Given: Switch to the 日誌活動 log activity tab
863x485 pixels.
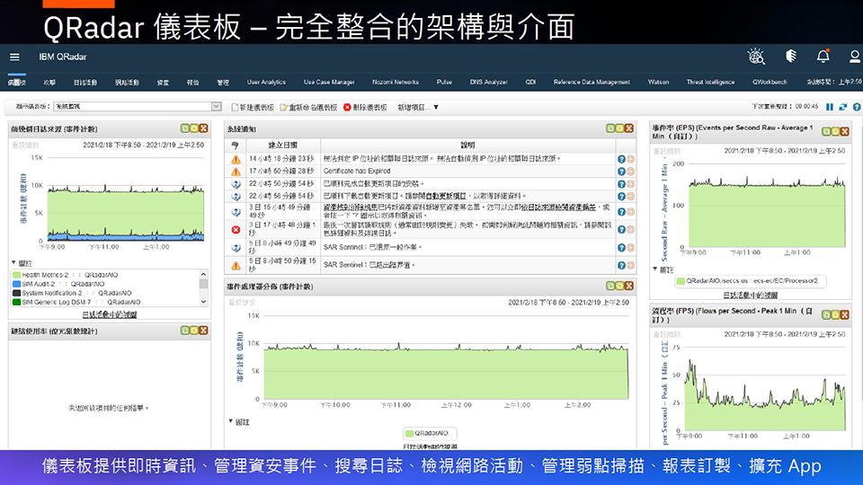Looking at the screenshot, I should (x=85, y=82).
